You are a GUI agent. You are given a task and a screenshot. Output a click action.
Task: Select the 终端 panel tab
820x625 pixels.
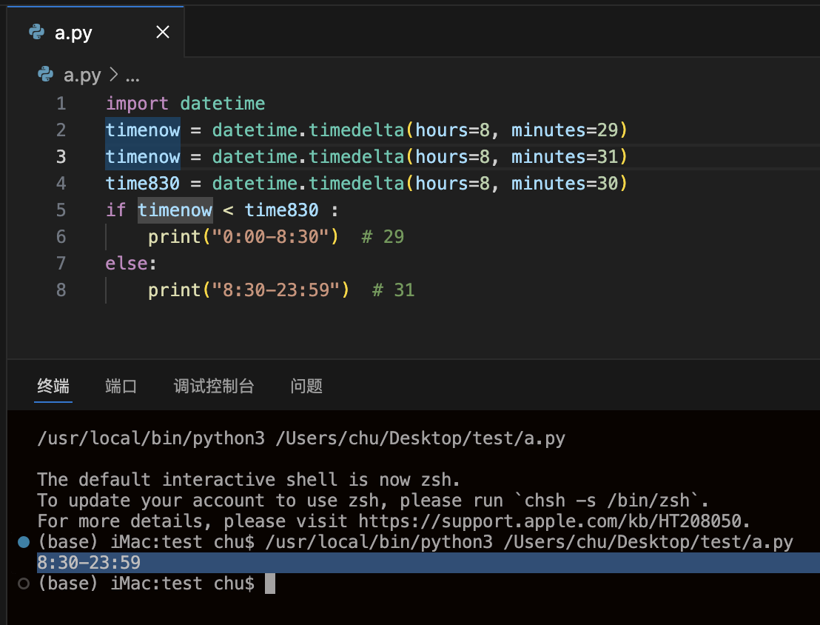point(53,386)
